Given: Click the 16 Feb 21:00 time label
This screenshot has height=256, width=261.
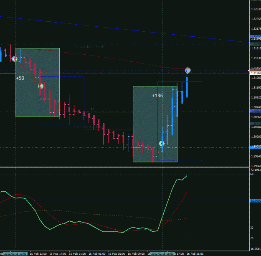Looking at the screenshot, I should [195, 254].
